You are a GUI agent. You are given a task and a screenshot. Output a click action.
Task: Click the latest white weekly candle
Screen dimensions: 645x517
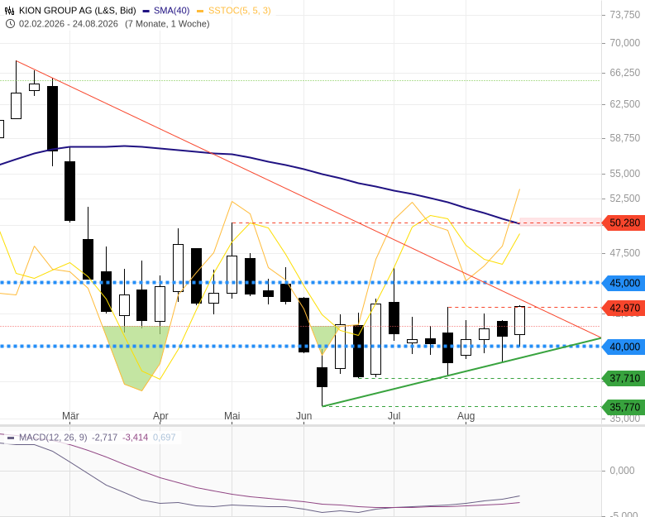coord(519,320)
